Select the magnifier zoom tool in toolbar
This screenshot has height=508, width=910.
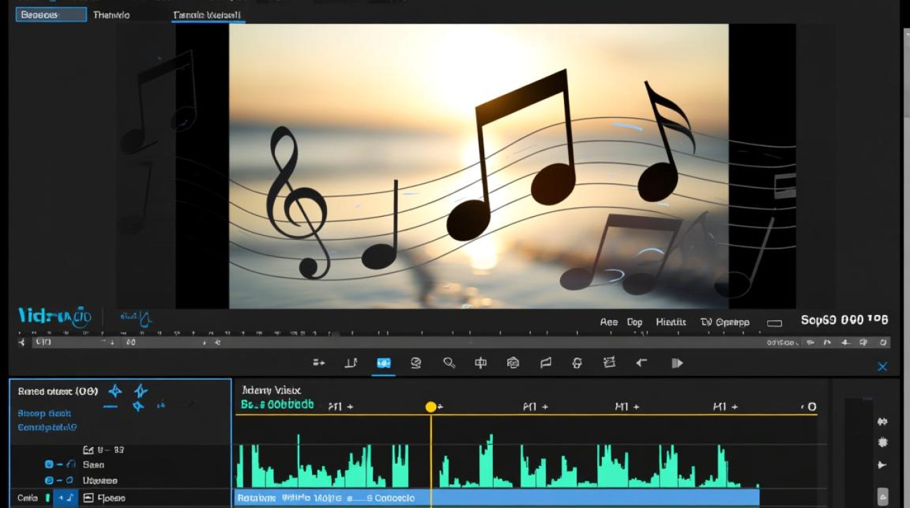[449, 363]
